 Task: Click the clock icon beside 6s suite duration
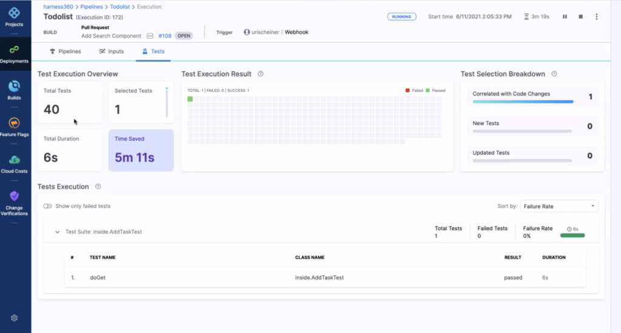(569, 229)
